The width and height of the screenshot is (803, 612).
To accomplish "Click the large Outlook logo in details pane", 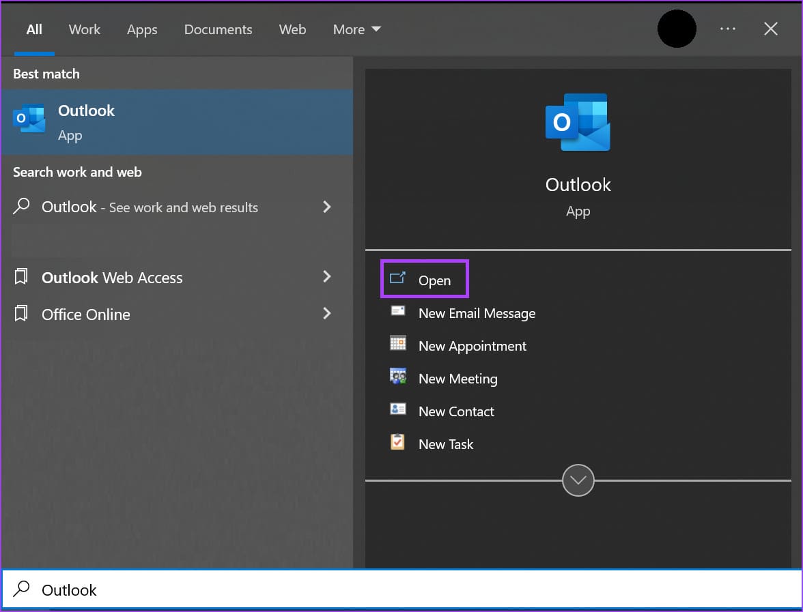I will tap(578, 122).
